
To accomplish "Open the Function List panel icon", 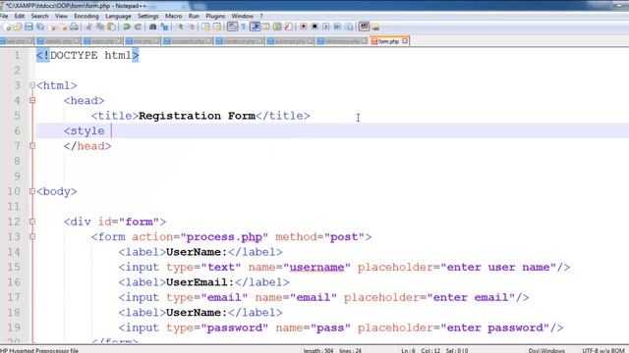I will pos(288,26).
